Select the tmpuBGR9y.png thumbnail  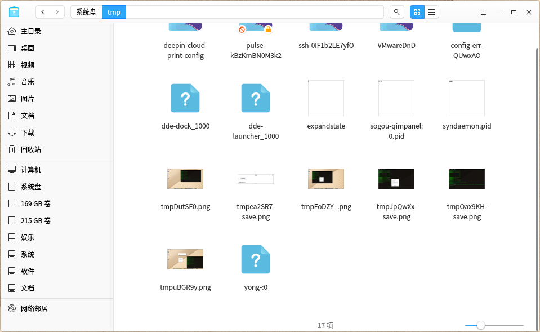pyautogui.click(x=185, y=259)
